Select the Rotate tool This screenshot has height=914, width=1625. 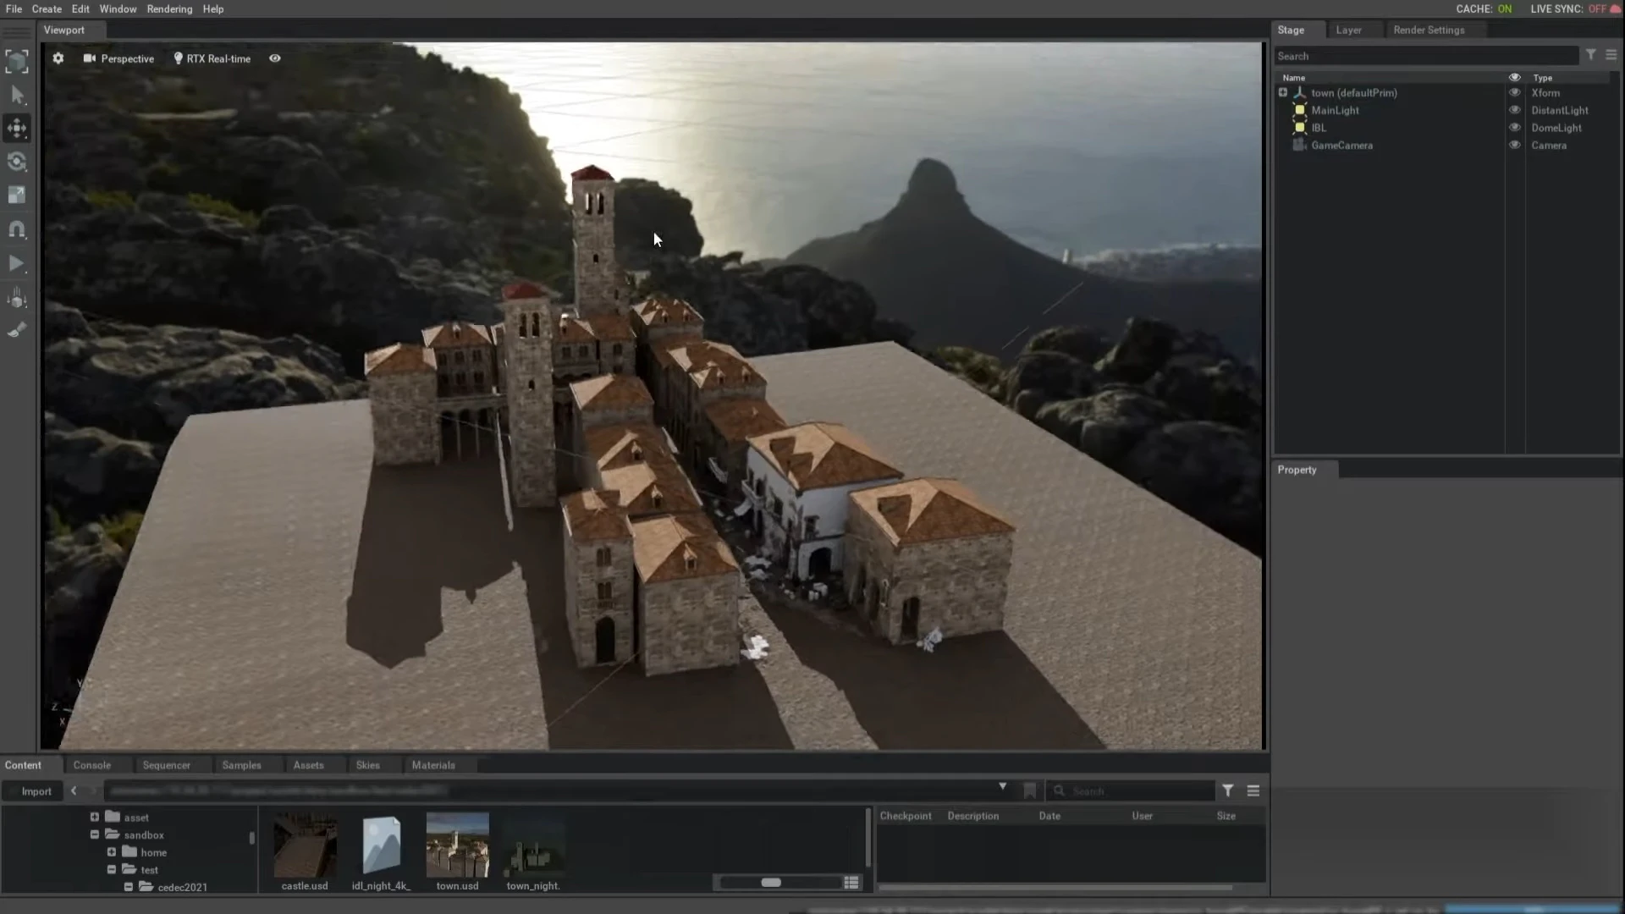pyautogui.click(x=17, y=162)
